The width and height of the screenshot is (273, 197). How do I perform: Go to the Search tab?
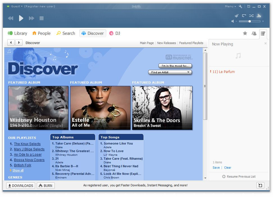coord(66,33)
